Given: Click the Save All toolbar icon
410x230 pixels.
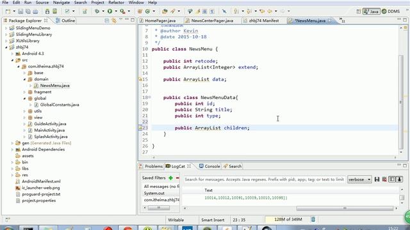Looking at the screenshot, I should tap(28, 11).
